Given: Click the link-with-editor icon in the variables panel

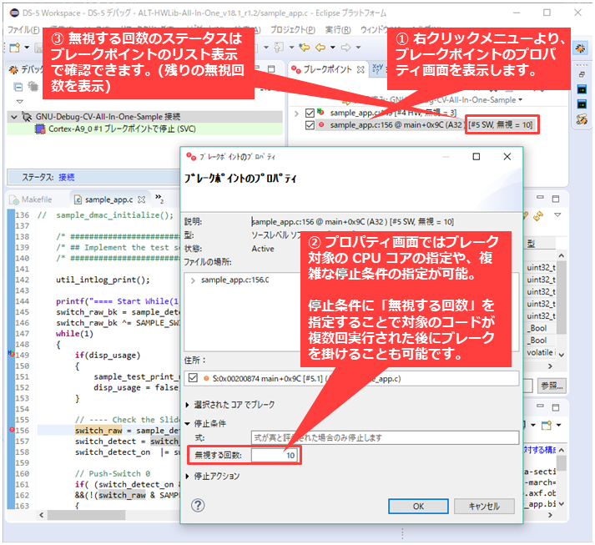Looking at the screenshot, I should 537,216.
